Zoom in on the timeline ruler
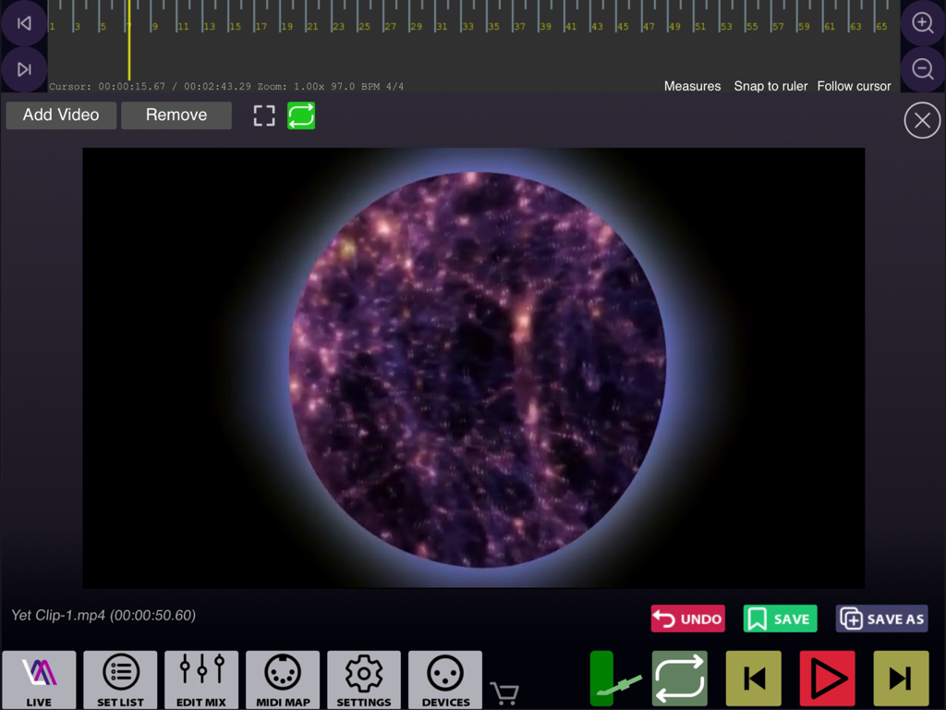946x710 pixels. coord(922,22)
